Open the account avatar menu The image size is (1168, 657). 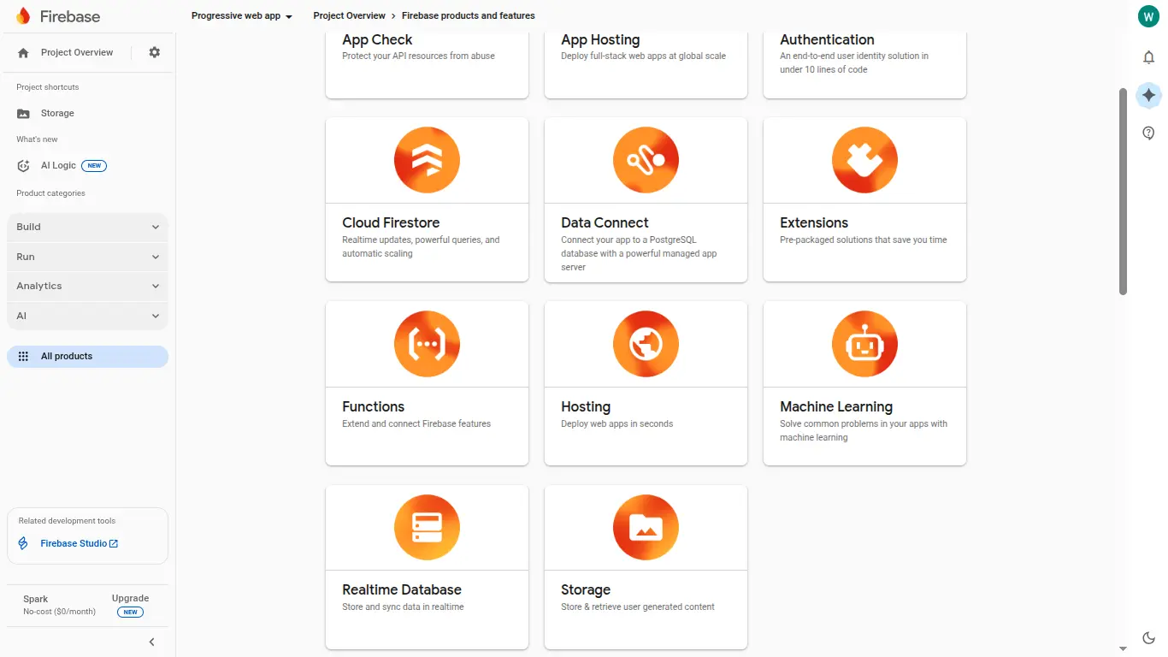click(x=1148, y=15)
